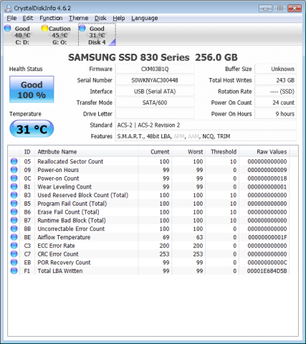Click the CrystalDiskInfo title bar app icon
Image resolution: width=306 pixels, height=344 pixels.
tap(9, 9)
